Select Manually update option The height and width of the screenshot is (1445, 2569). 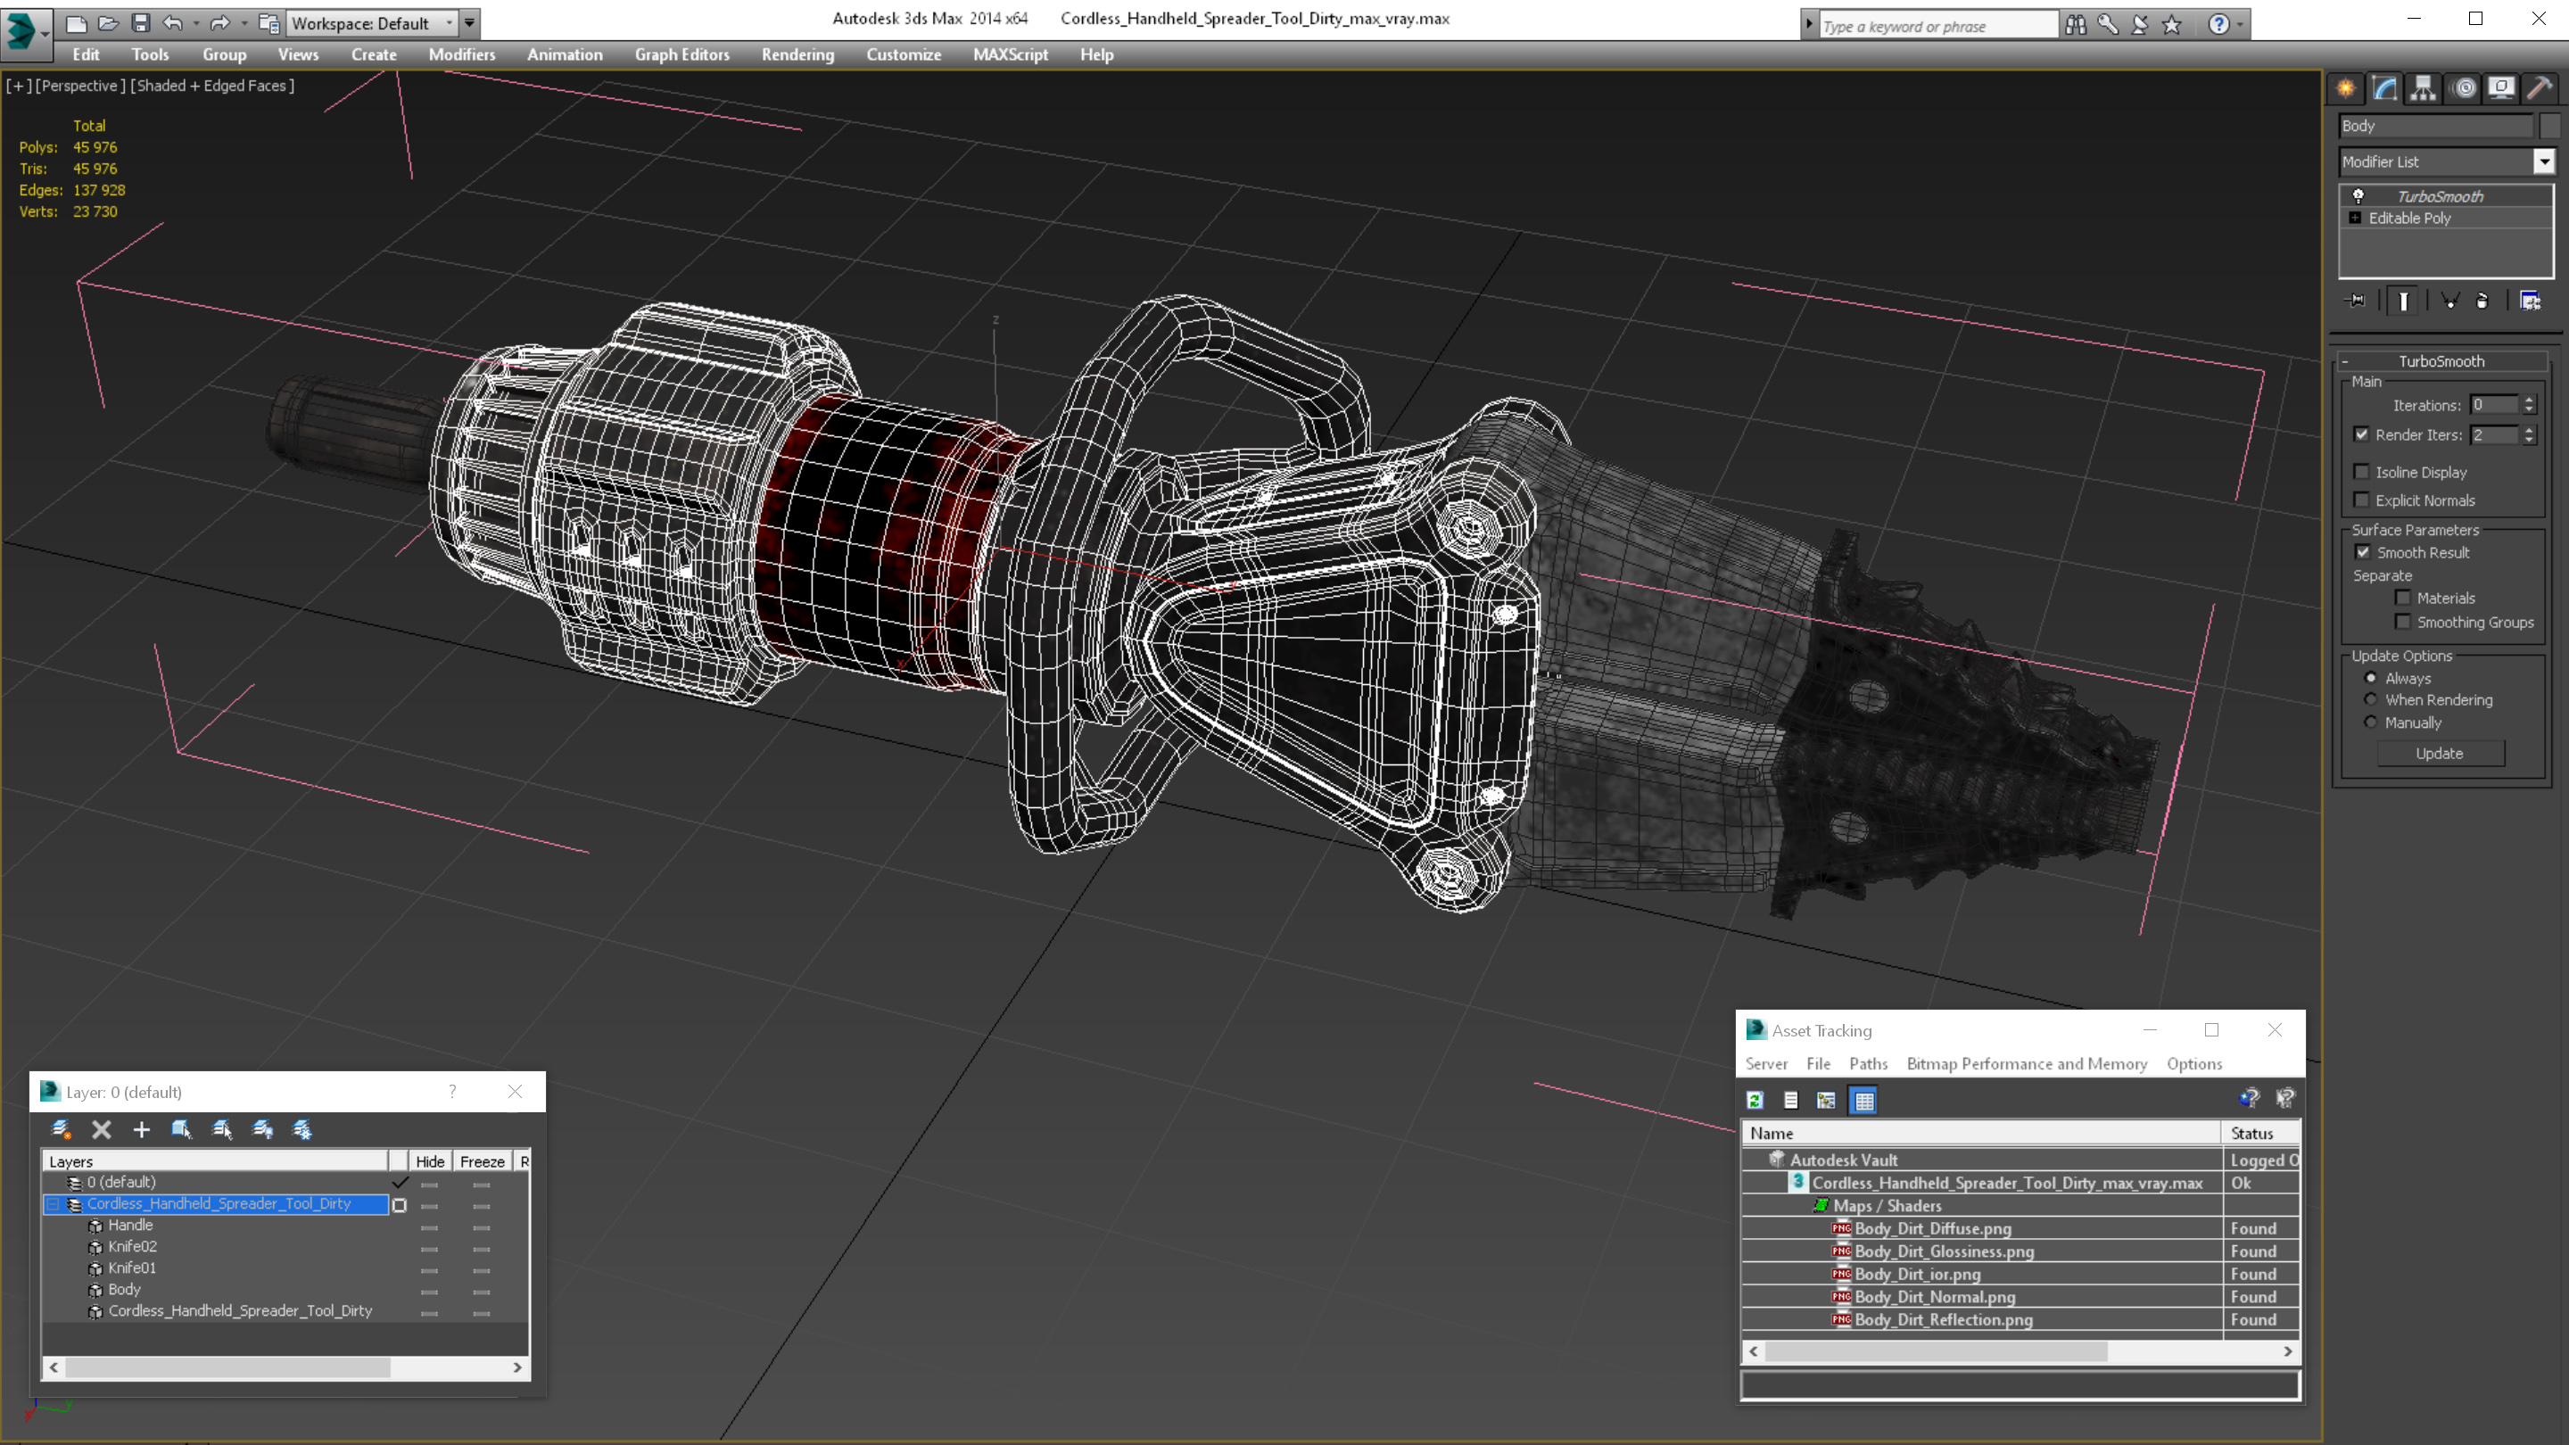2371,722
